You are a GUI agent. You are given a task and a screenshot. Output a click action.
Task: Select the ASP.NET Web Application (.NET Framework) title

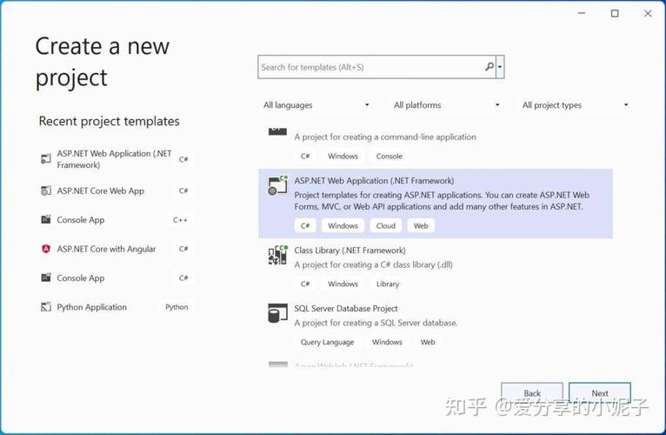tap(374, 181)
